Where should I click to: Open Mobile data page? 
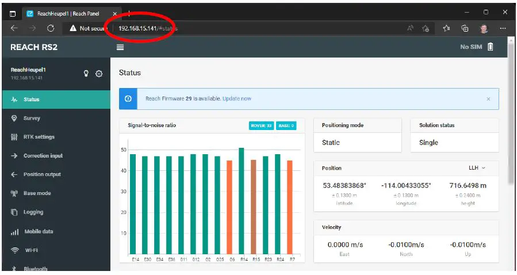pyautogui.click(x=56, y=231)
